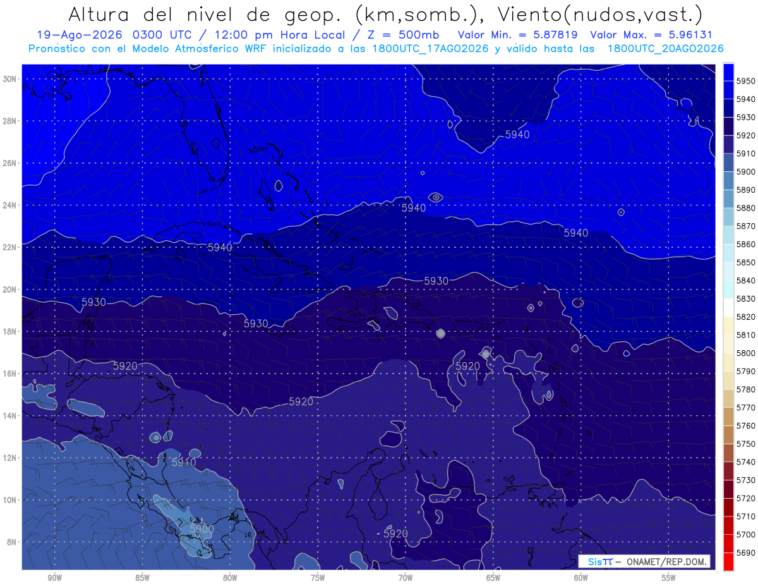Image resolution: width=758 pixels, height=586 pixels.
Task: Click bright red legend band below 5690
Action: click(728, 561)
